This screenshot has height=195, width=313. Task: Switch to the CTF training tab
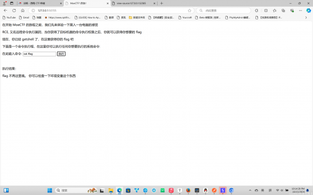40,3
